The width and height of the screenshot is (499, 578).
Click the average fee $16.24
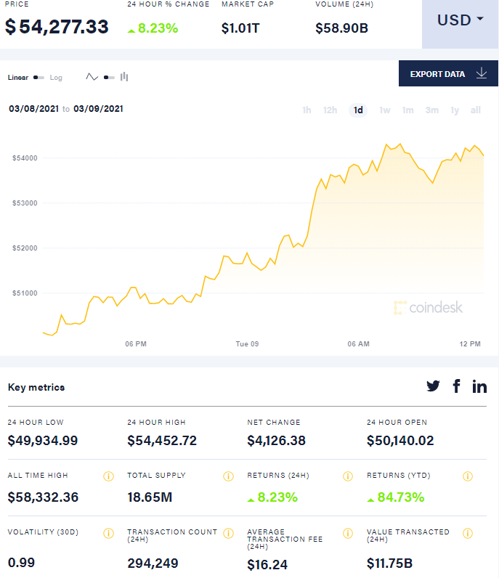pos(267,564)
